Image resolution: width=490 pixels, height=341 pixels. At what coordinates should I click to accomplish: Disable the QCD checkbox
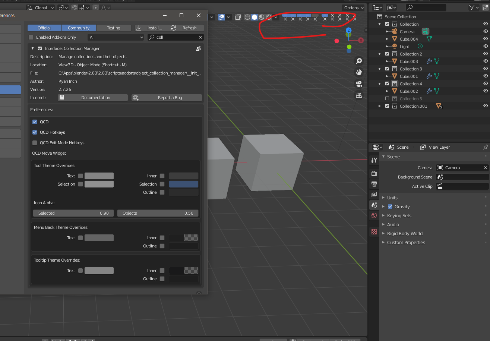[35, 122]
